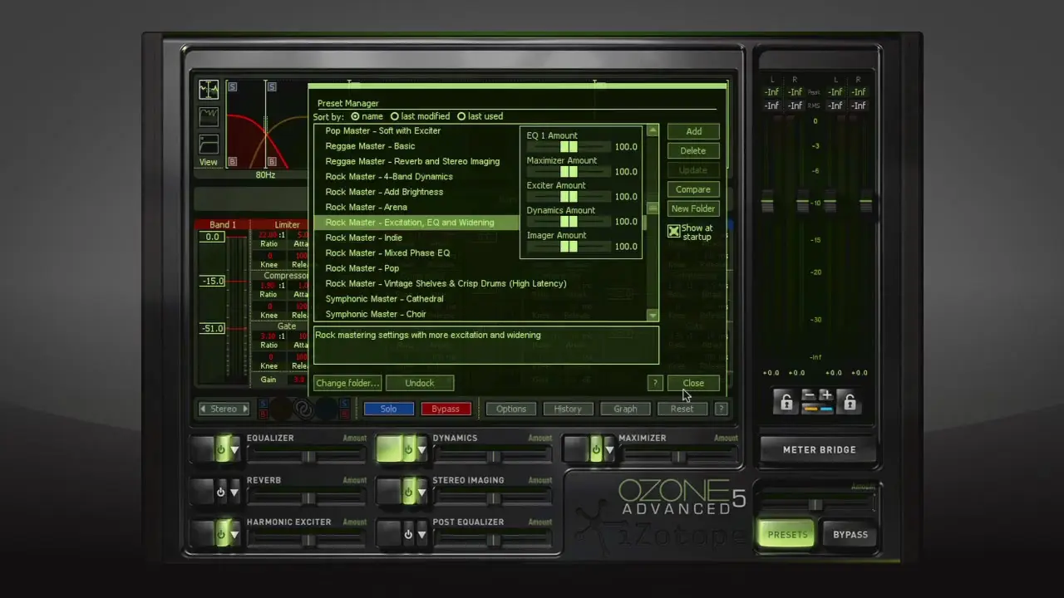Viewport: 1064px width, 598px height.
Task: Select the Reggae Master - Basic preset
Action: 370,146
